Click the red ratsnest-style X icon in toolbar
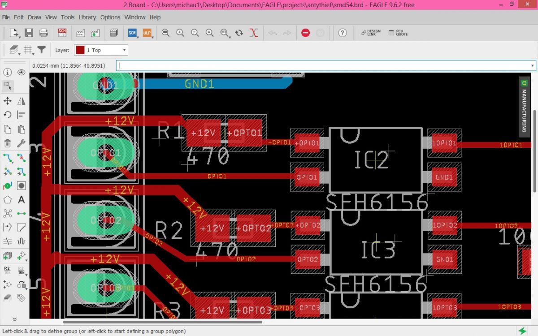Viewport: 538px width, 336px height. pos(254,33)
